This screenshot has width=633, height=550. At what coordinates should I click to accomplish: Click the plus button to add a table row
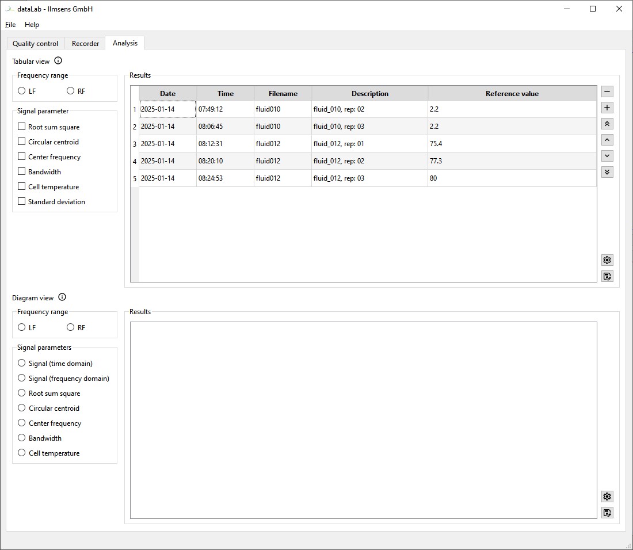607,108
